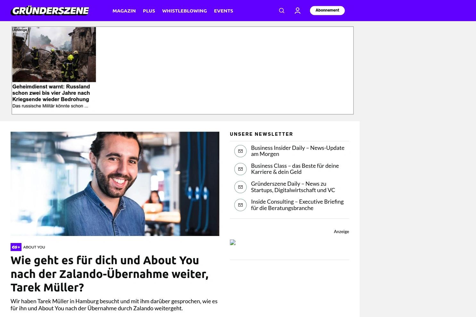The image size is (476, 317).
Task: Click envelope icon for Business Insider Daily
Action: (x=240, y=151)
